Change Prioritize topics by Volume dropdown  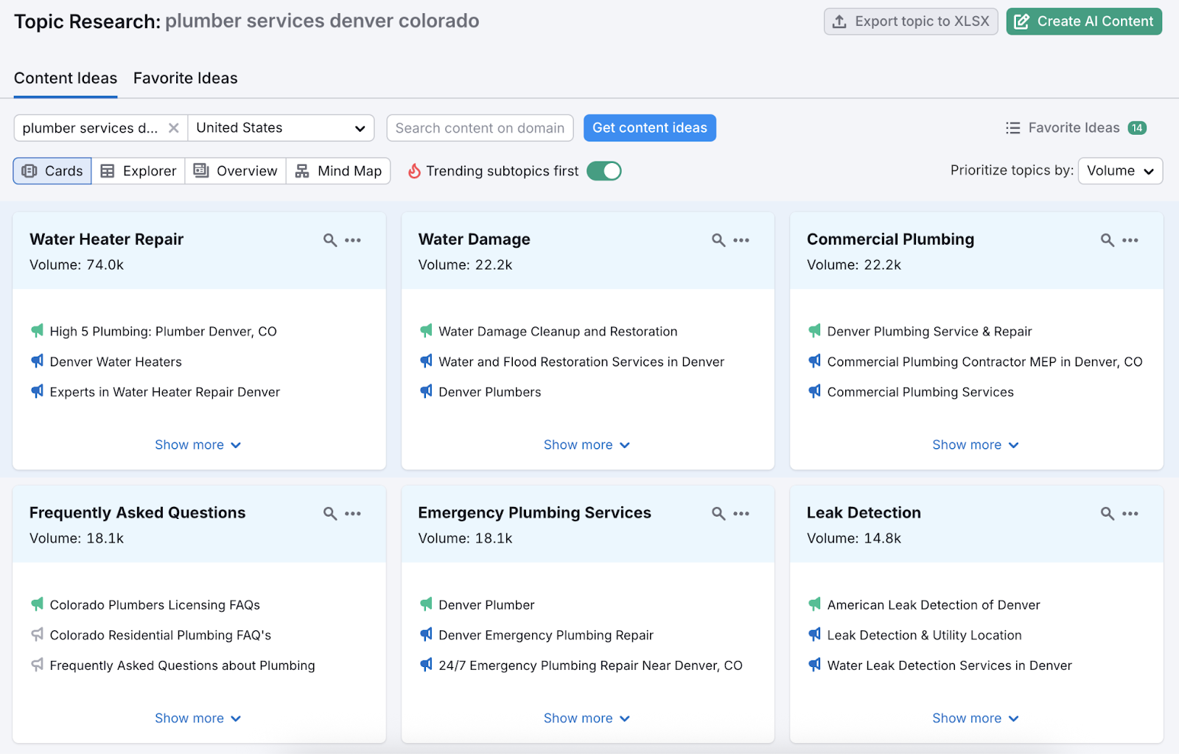coord(1119,170)
